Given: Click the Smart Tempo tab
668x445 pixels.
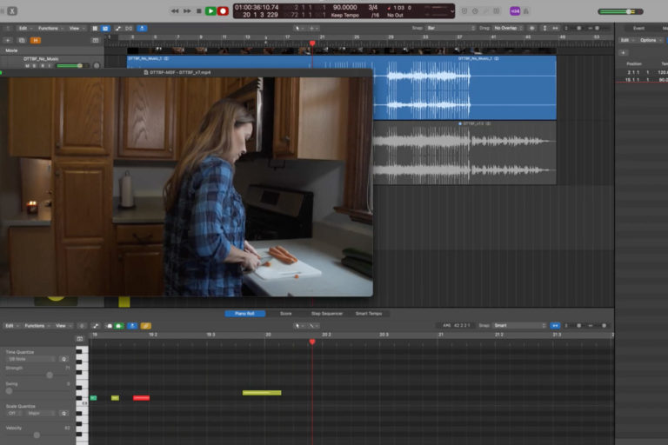Looking at the screenshot, I should (369, 314).
